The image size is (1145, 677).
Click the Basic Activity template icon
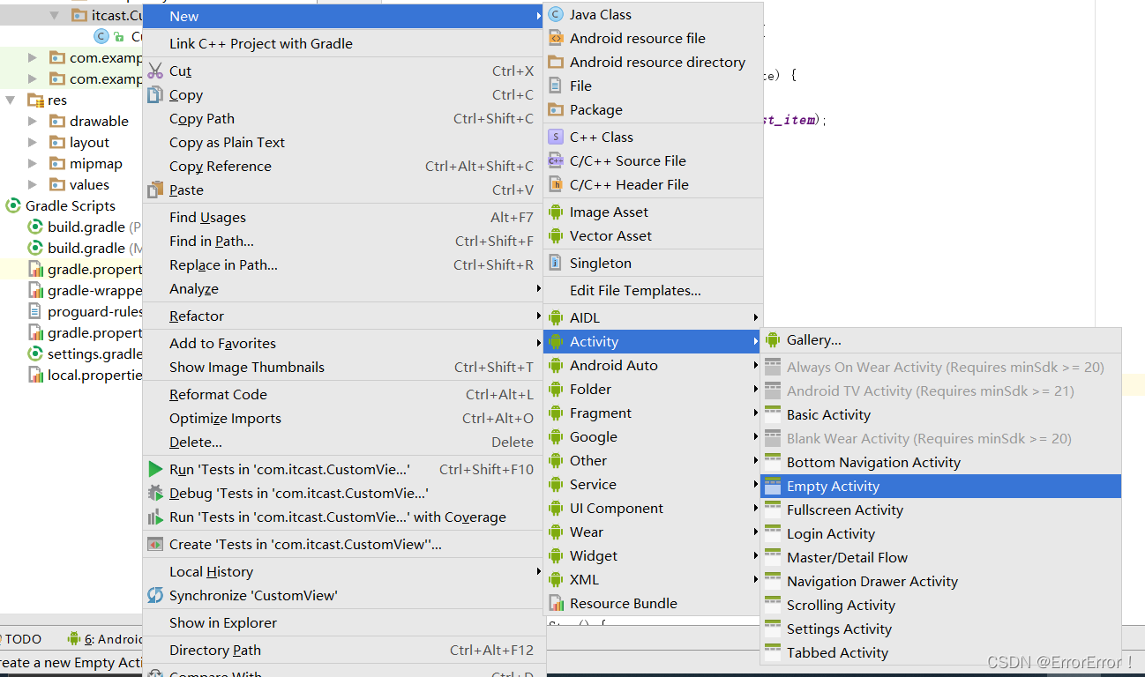tap(773, 414)
